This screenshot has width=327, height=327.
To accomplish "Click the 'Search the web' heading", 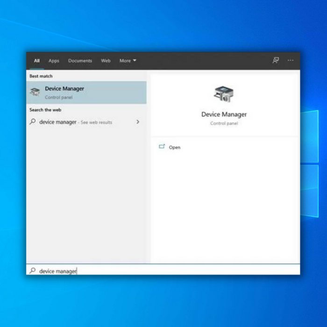I will point(45,110).
